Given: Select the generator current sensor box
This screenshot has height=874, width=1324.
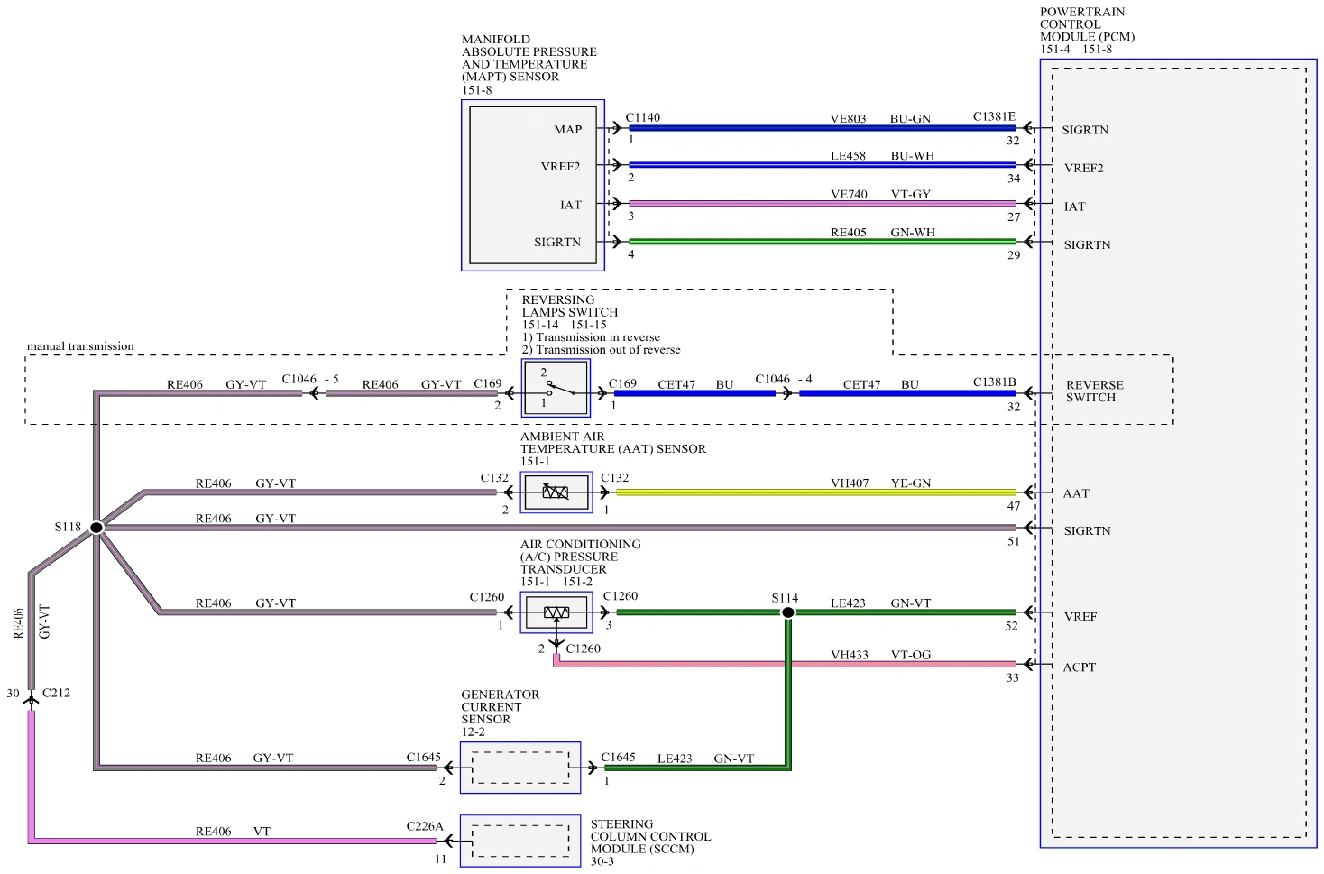Looking at the screenshot, I should (520, 768).
